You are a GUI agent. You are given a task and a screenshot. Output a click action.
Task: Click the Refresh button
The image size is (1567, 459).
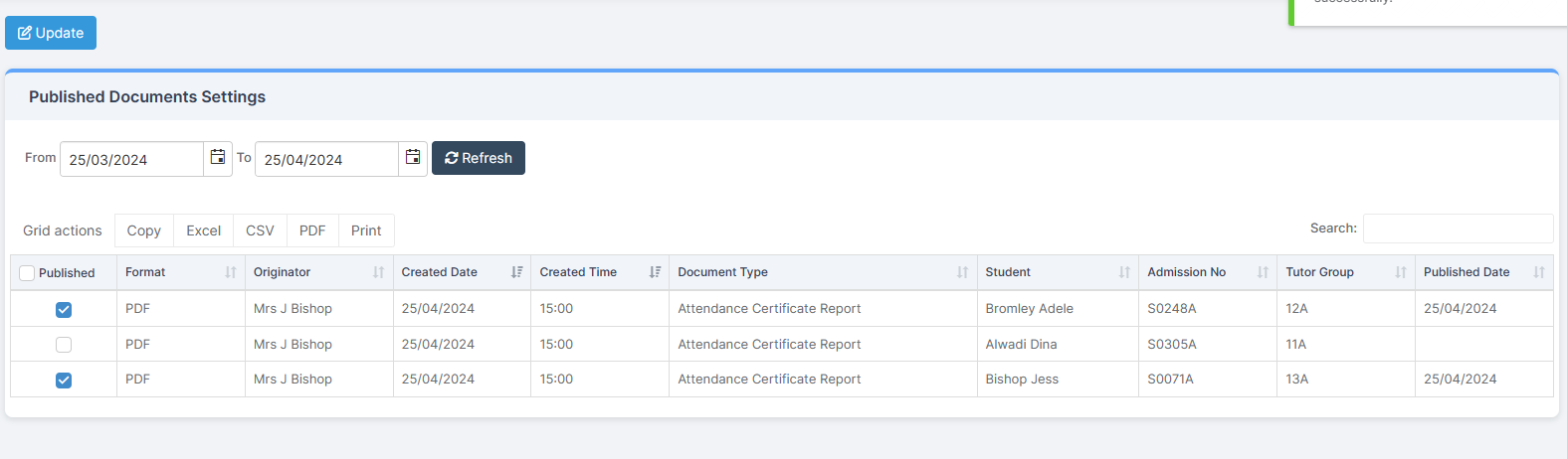point(479,158)
